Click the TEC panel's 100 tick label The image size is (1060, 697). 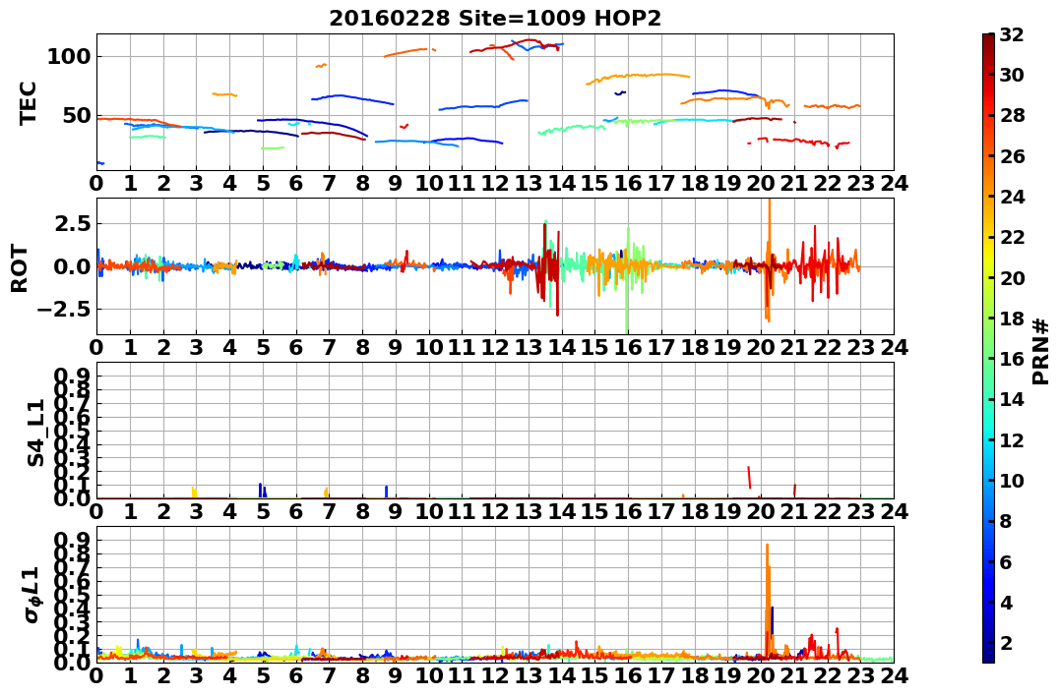point(68,57)
